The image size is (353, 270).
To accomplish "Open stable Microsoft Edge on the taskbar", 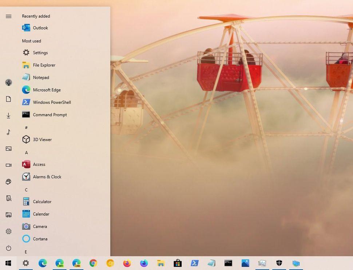I will pyautogui.click(x=43, y=263).
